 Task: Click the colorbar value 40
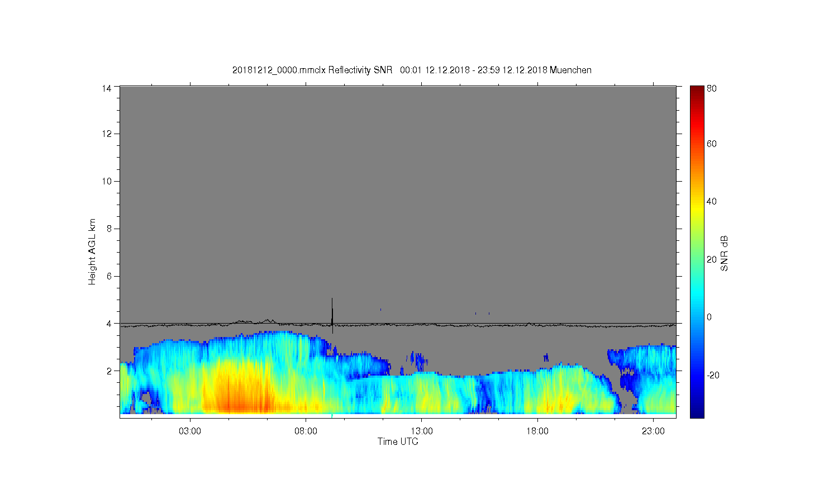click(712, 202)
